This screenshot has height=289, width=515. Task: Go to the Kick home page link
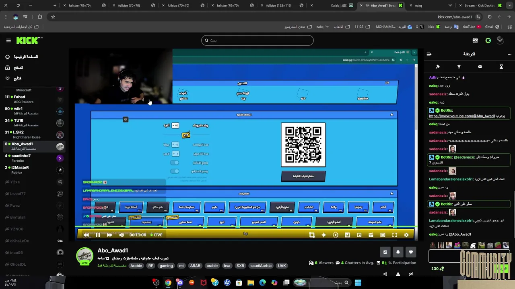[x=22, y=57]
